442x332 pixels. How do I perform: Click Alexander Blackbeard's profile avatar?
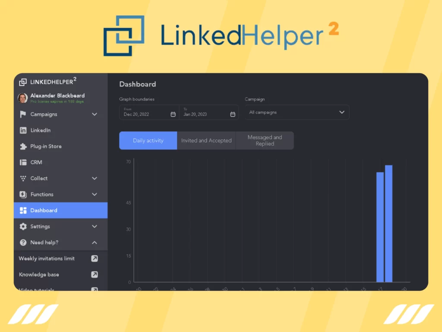(x=22, y=98)
